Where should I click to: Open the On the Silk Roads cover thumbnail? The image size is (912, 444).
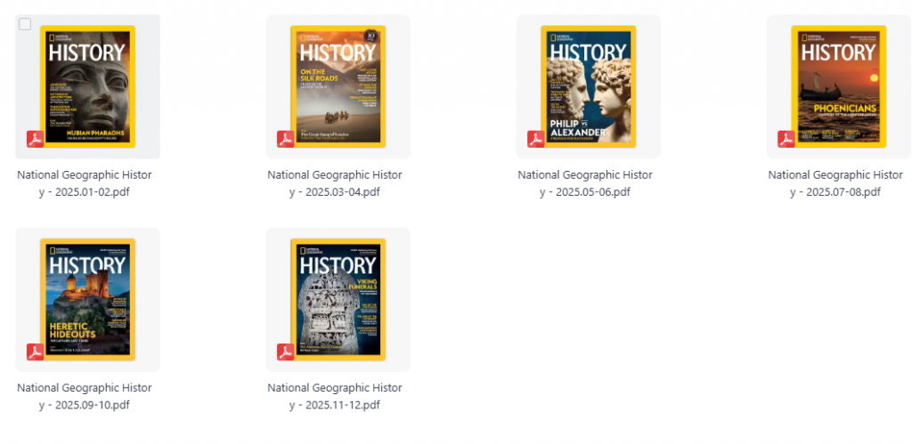point(338,86)
